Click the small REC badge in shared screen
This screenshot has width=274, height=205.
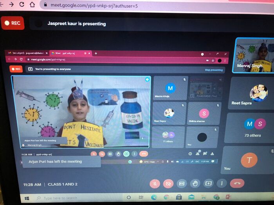coord(16,69)
